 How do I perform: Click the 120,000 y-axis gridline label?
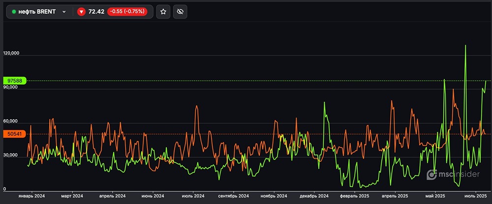coord(11,53)
